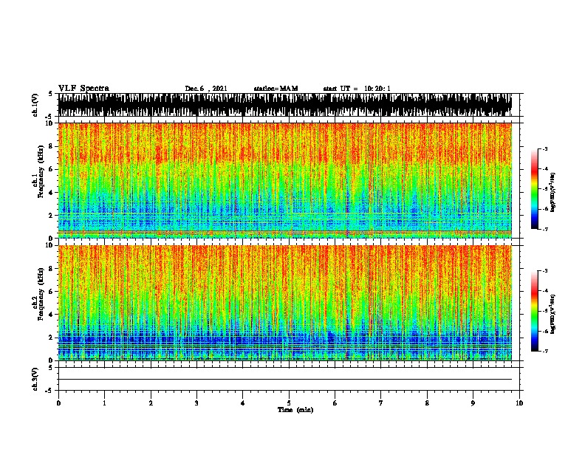Click time axis tick label '7'
585x452 pixels.
381,403
